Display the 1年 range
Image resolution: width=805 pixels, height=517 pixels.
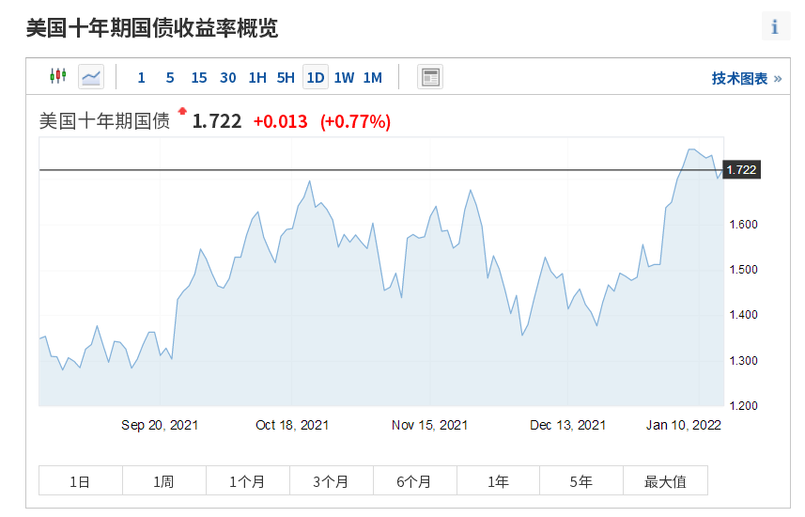498,481
